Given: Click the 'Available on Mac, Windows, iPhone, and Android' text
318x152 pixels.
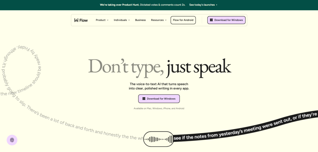Looking at the screenshot, I should tap(159, 108).
